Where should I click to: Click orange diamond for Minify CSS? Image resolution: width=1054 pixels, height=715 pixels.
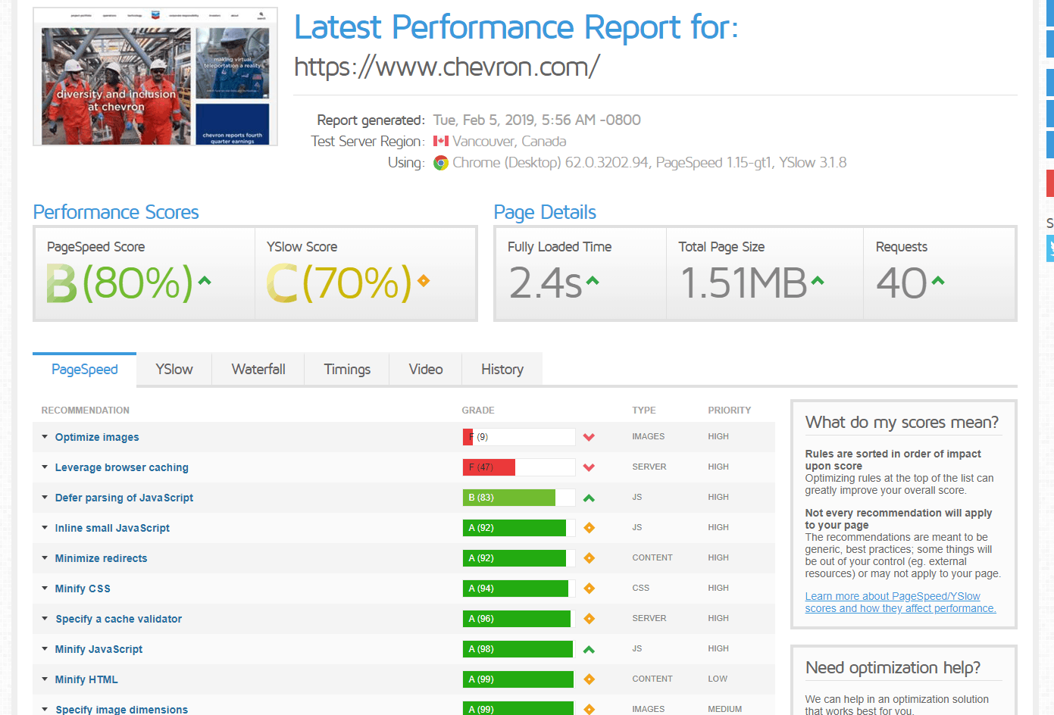click(589, 589)
